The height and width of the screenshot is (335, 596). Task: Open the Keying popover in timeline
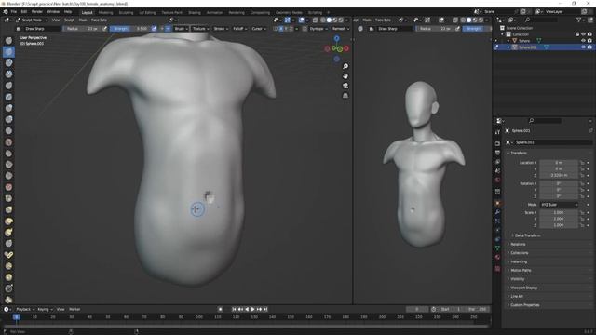click(x=45, y=310)
